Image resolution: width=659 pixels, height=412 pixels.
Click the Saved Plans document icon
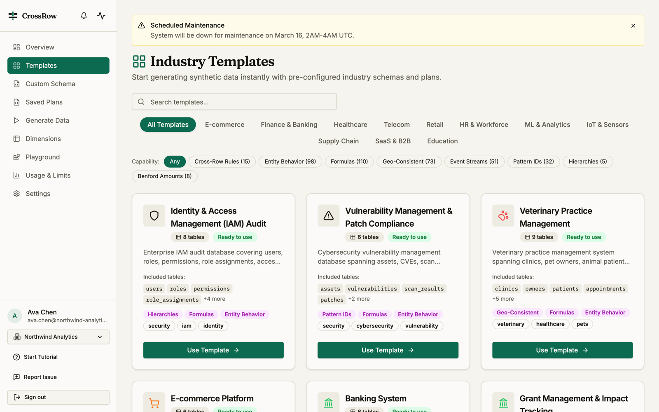(x=16, y=102)
